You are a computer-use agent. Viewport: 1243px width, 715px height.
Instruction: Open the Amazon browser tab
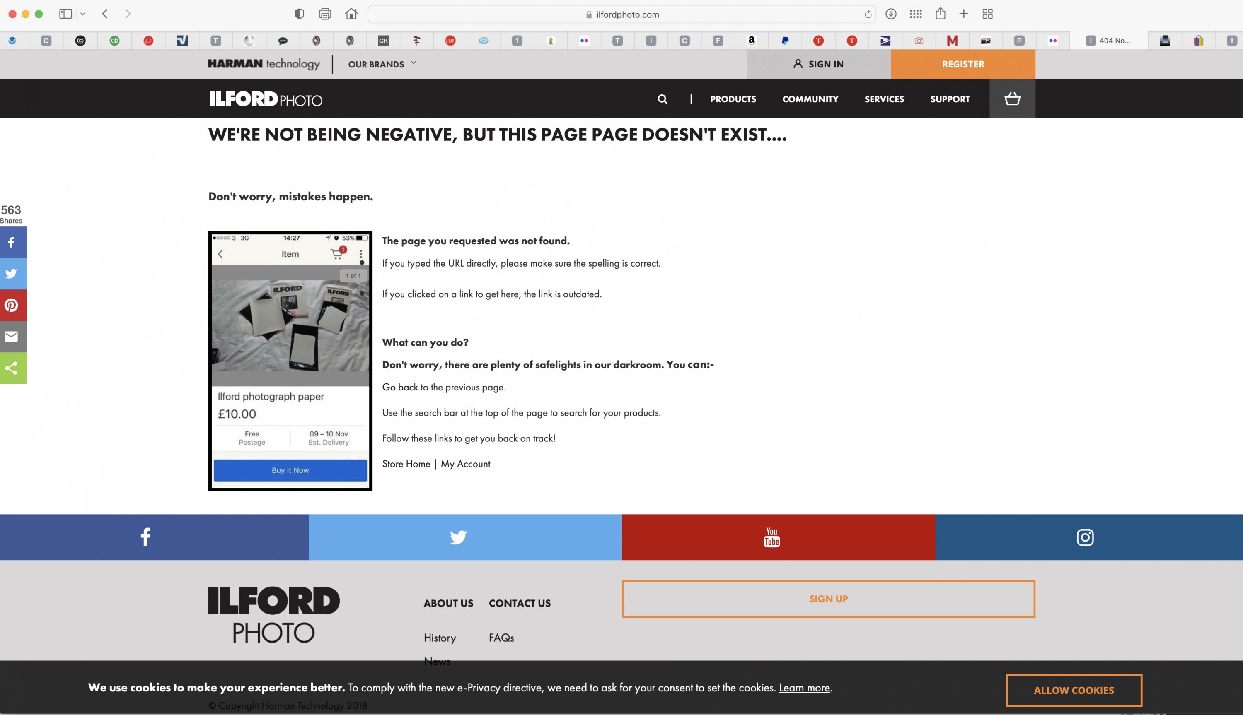(751, 41)
